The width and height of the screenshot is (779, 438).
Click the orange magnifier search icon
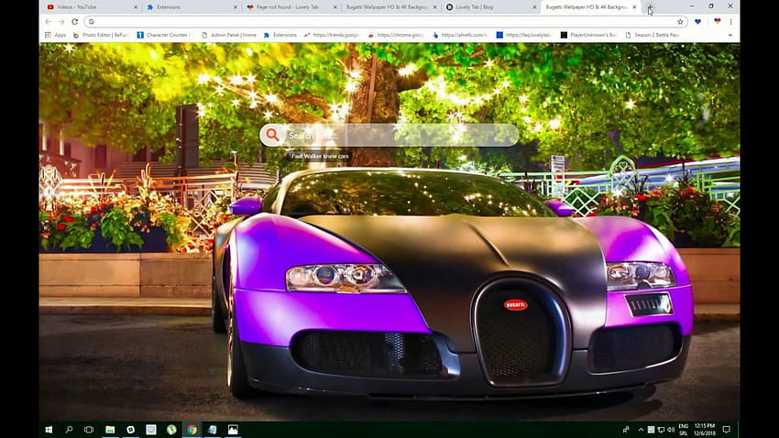pos(272,135)
